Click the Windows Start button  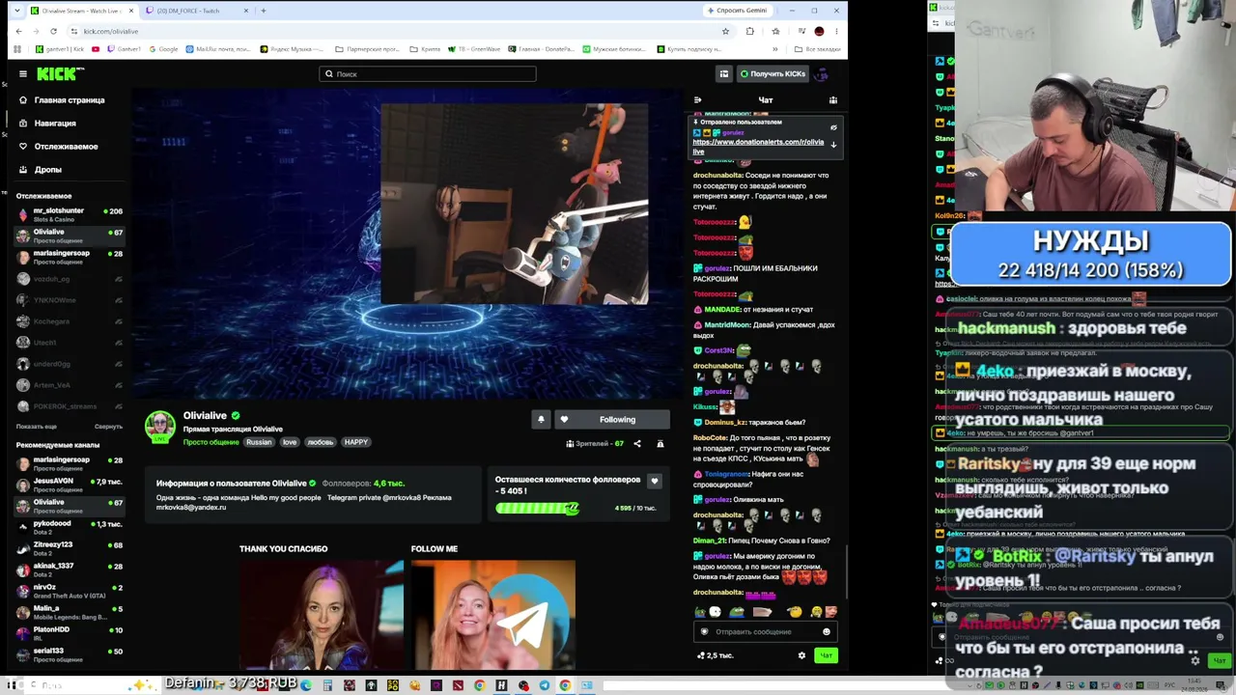[x=12, y=685]
